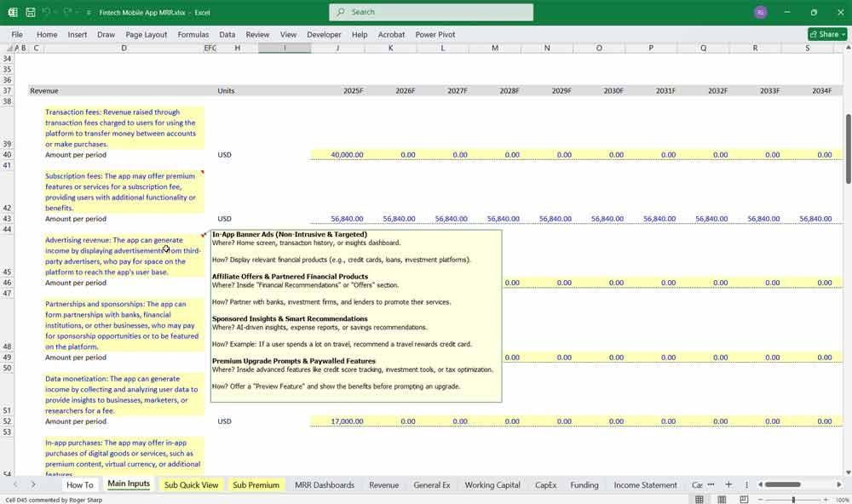Click in the Search box

coord(431,12)
